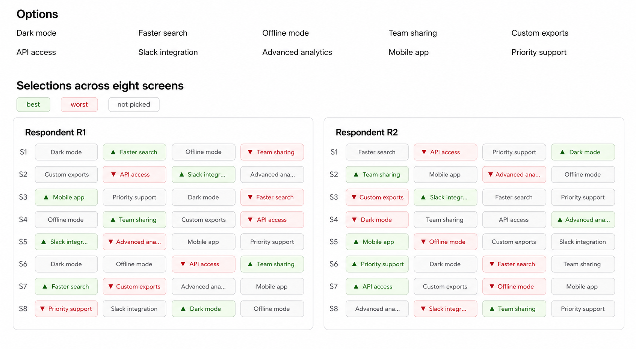Select R2 S5 'Offline mode' worst chip

click(x=446, y=242)
